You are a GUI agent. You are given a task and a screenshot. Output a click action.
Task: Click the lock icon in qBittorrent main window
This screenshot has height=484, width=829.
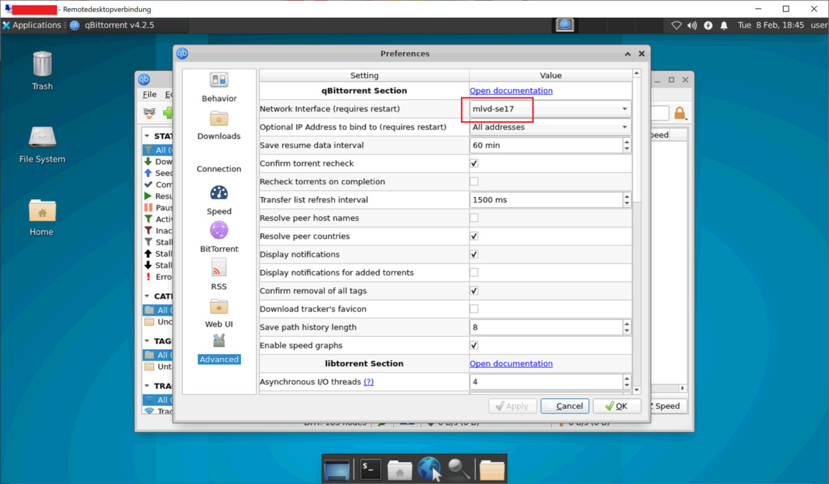tap(680, 113)
